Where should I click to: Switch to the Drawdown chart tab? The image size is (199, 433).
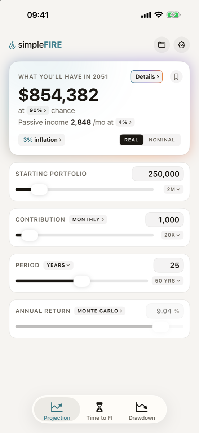tap(142, 412)
